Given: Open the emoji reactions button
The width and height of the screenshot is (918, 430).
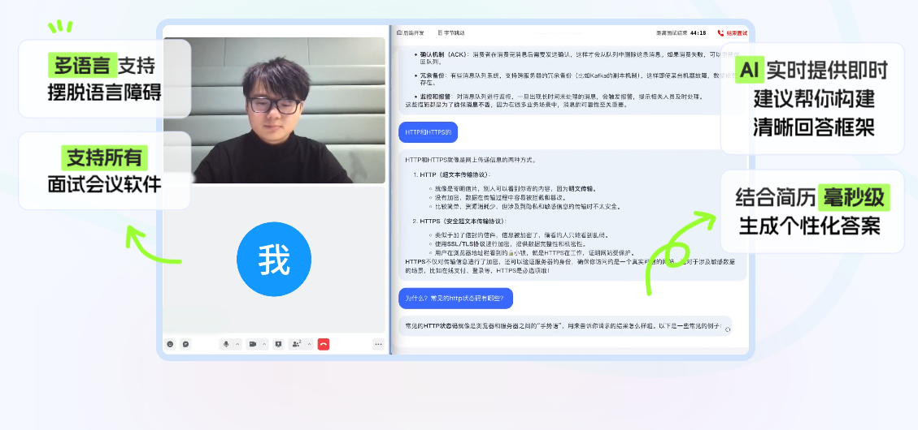Looking at the screenshot, I should click(171, 344).
